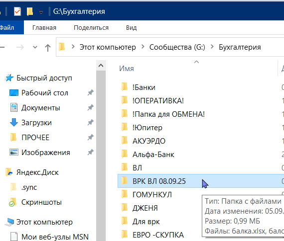Click the pin icon next to Документы

pos(91,108)
